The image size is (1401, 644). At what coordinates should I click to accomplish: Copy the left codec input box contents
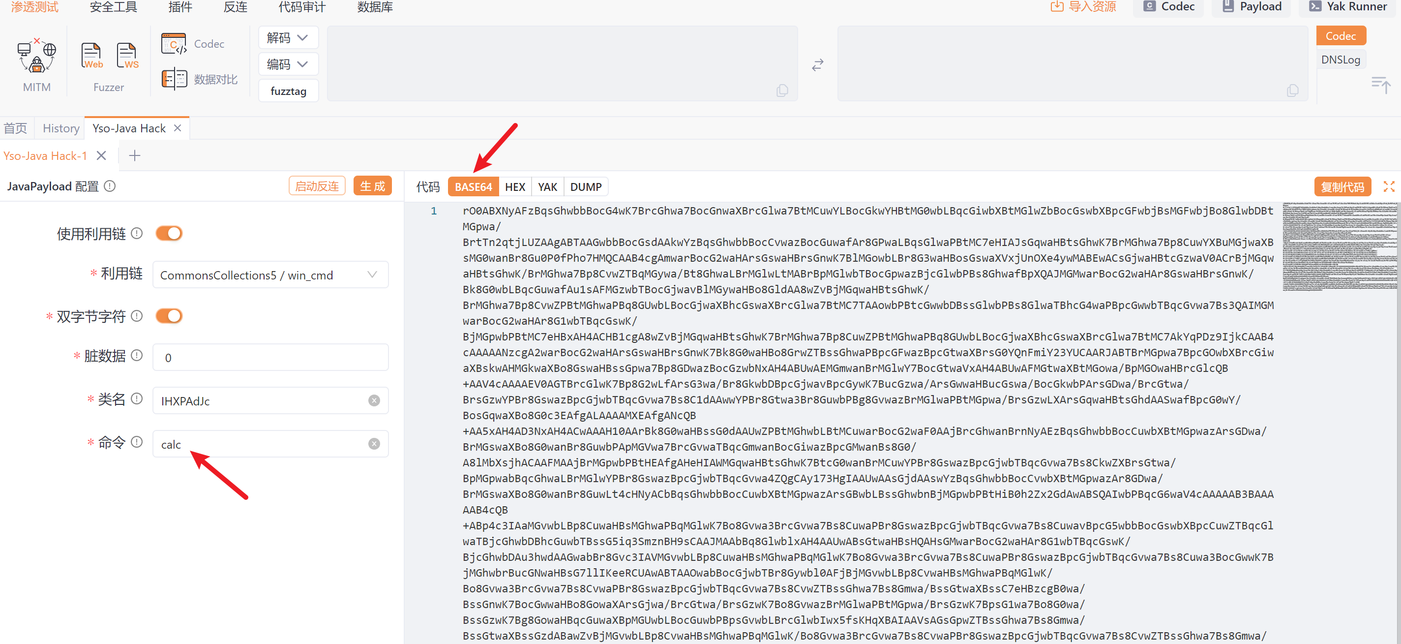782,91
